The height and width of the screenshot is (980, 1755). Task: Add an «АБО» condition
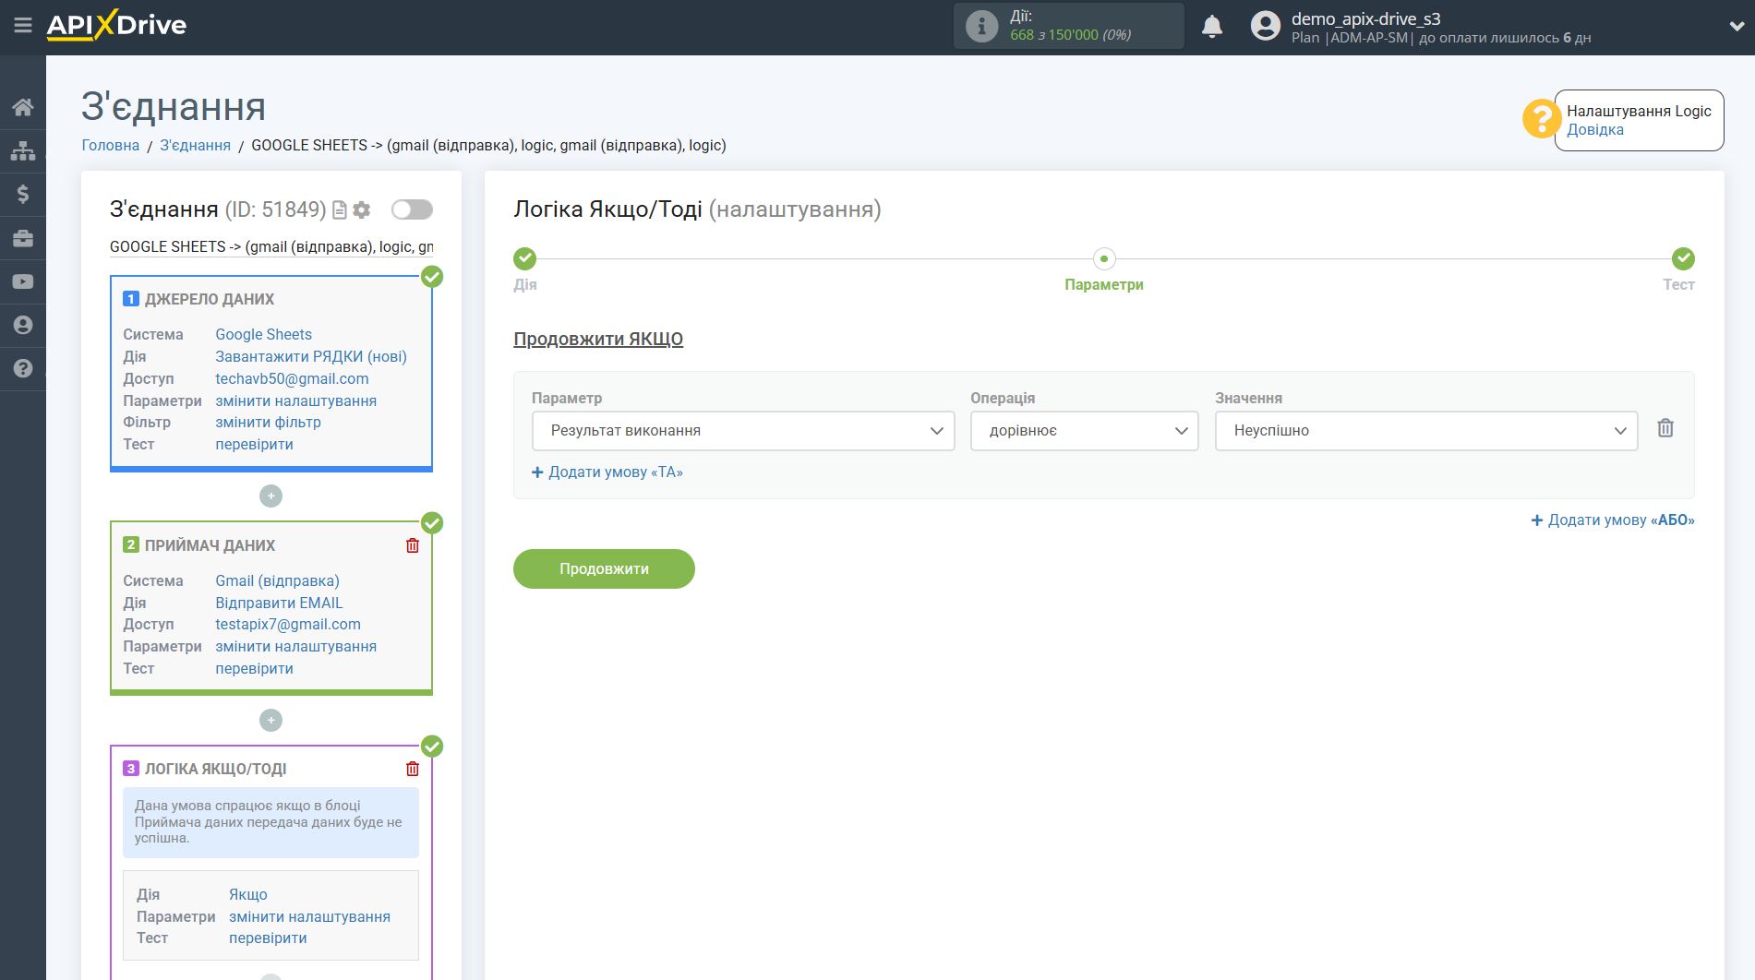[x=1613, y=520]
